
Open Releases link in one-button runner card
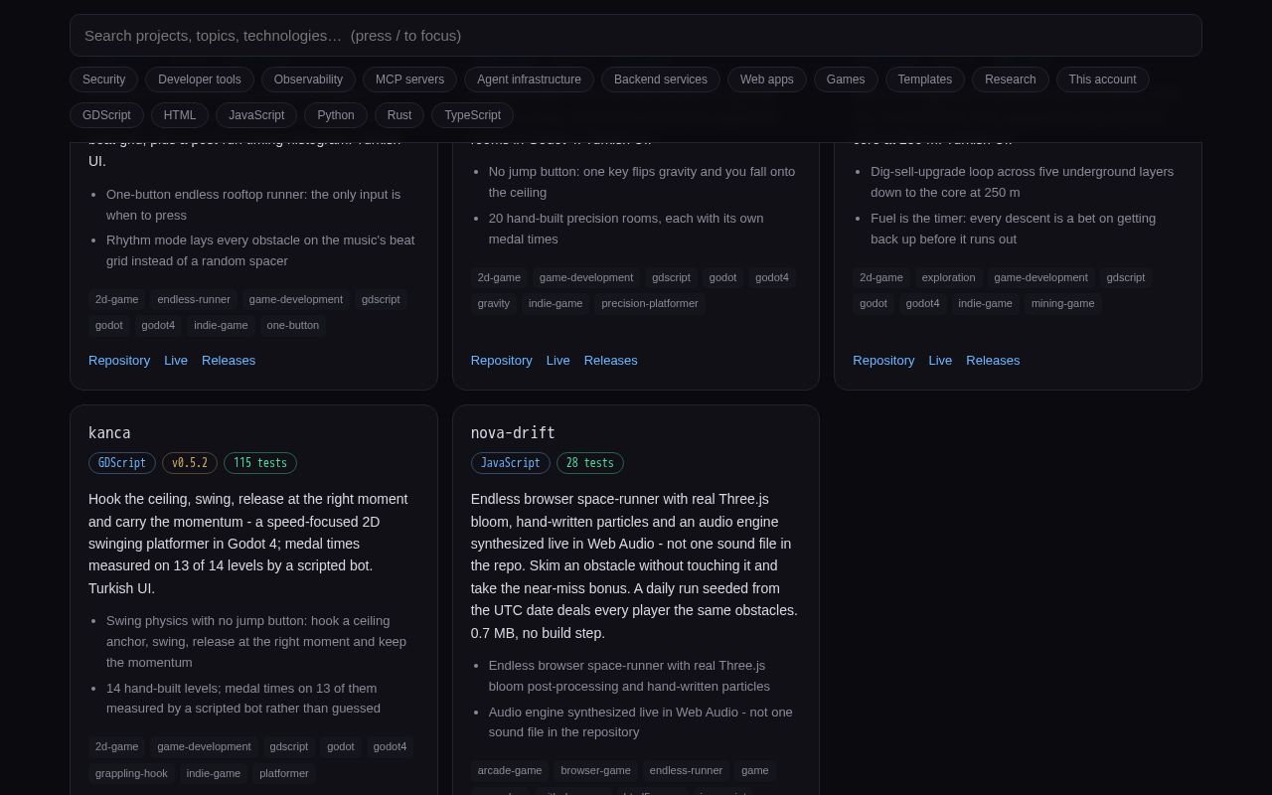point(229,361)
